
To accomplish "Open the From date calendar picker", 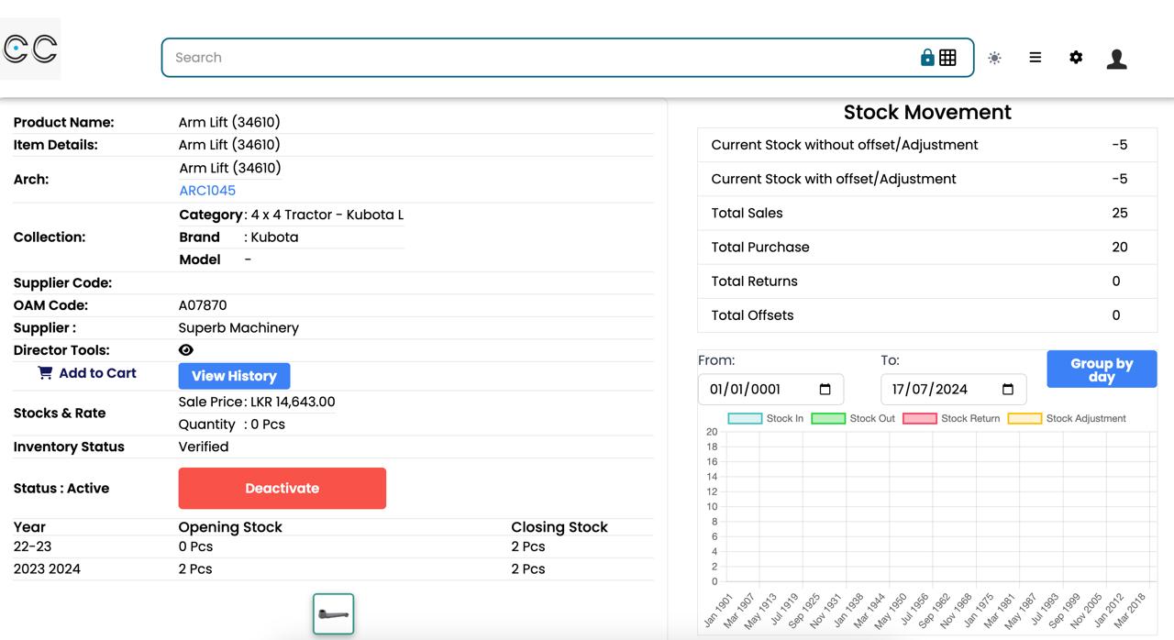I will [x=825, y=390].
